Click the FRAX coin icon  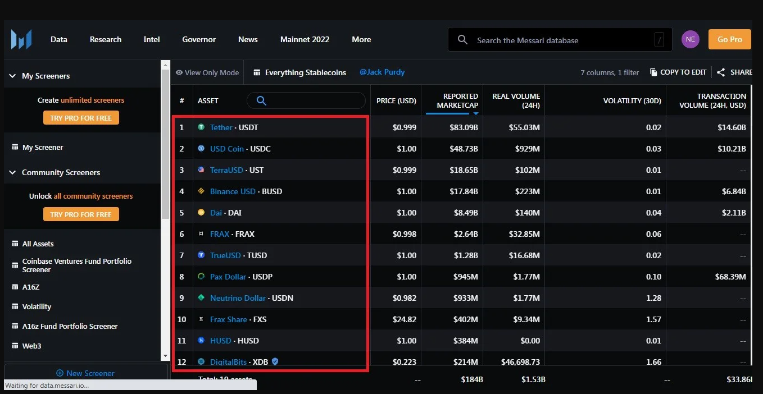(x=201, y=234)
